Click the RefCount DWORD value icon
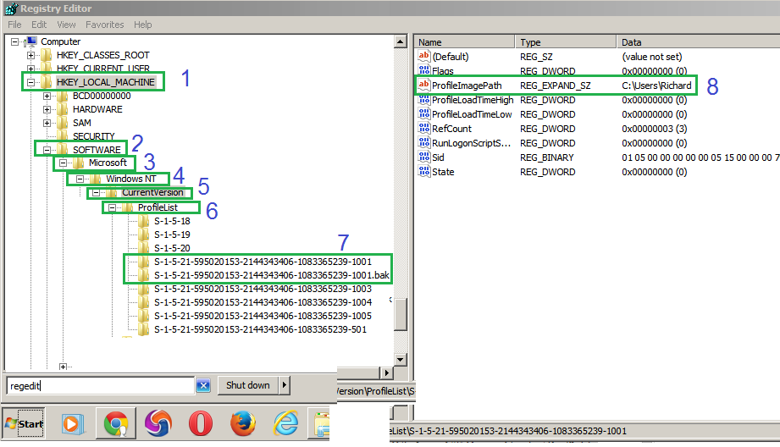Screen dimensions: 780x447 [423, 129]
